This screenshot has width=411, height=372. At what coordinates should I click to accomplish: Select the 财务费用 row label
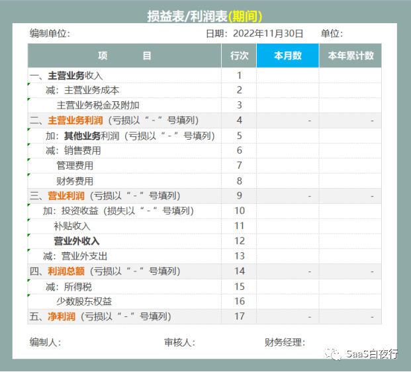[x=75, y=181]
